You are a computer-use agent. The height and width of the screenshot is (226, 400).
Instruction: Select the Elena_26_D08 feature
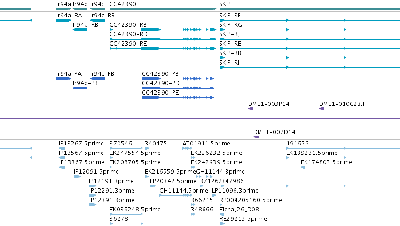[x=222, y=215]
